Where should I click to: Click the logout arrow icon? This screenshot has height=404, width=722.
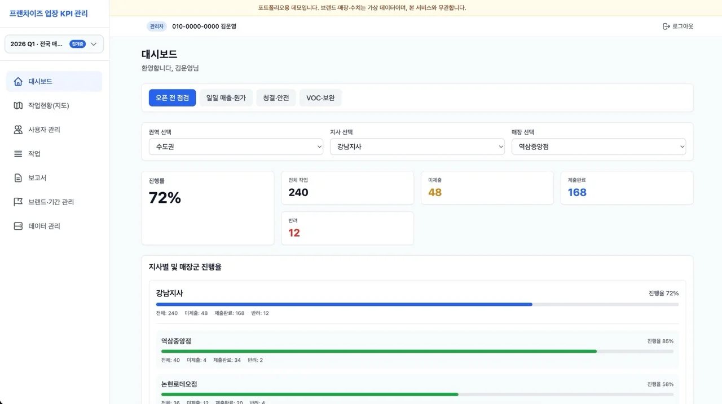point(666,26)
